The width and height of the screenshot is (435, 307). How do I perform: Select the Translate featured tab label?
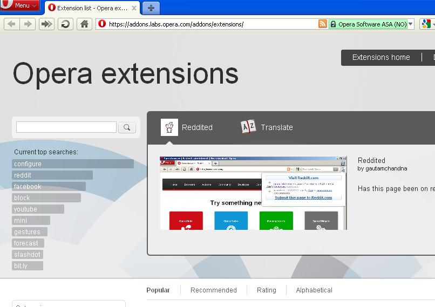(x=276, y=127)
